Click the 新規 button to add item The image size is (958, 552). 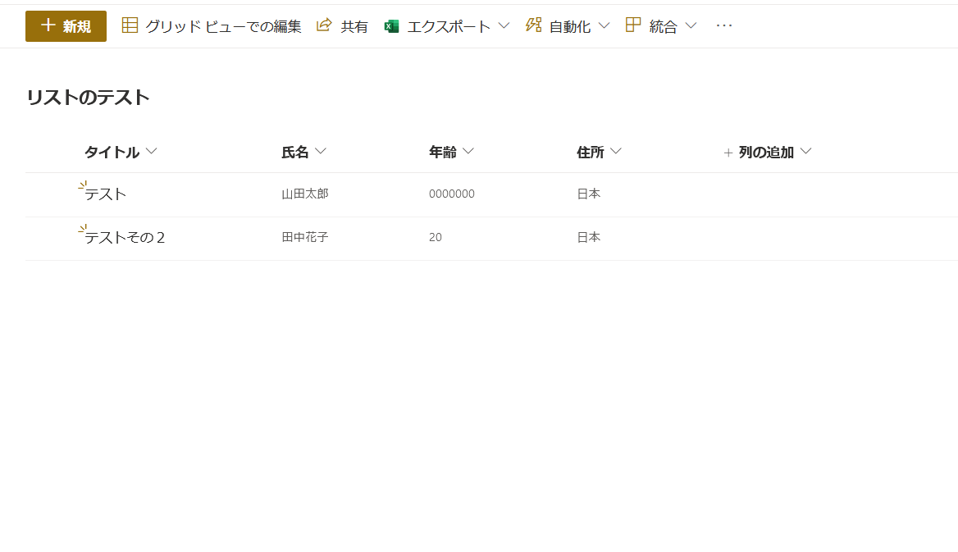coord(66,25)
